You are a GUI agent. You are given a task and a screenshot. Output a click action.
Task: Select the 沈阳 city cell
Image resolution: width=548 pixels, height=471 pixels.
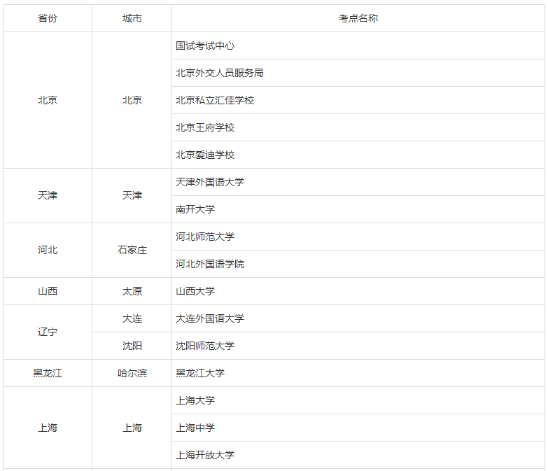tap(132, 346)
